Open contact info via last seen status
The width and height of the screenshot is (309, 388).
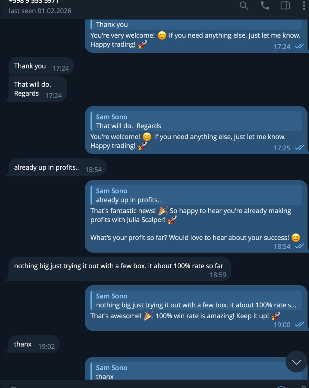(x=40, y=11)
